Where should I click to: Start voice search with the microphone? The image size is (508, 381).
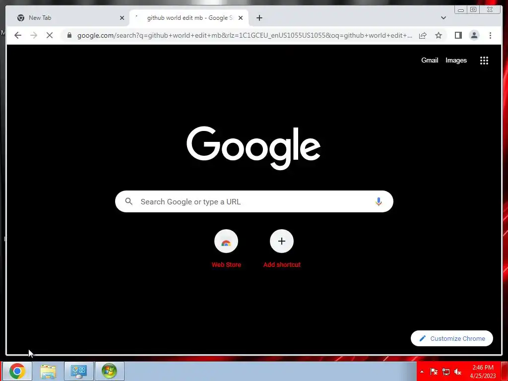point(379,201)
